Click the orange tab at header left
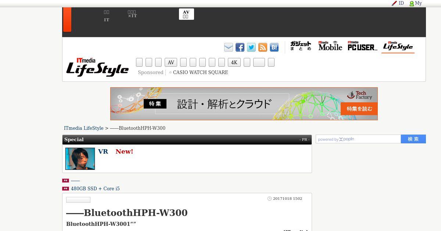Screen dimensions: 441x231 (x=67, y=19)
